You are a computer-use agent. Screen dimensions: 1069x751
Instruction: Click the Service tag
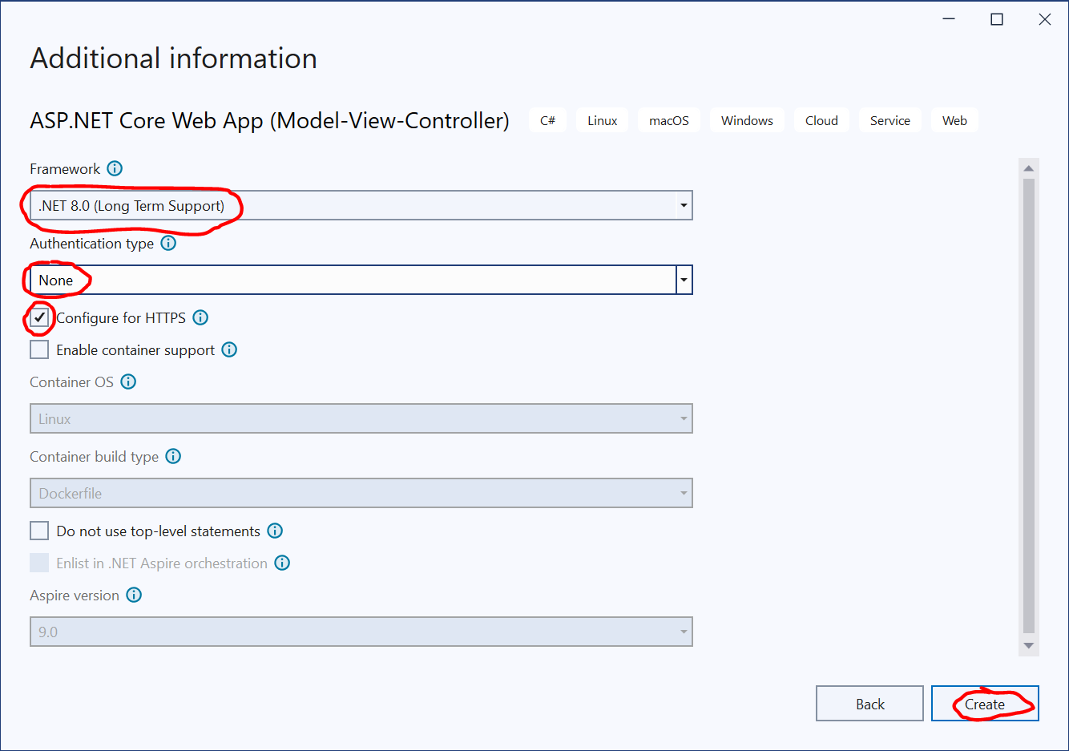pos(890,120)
